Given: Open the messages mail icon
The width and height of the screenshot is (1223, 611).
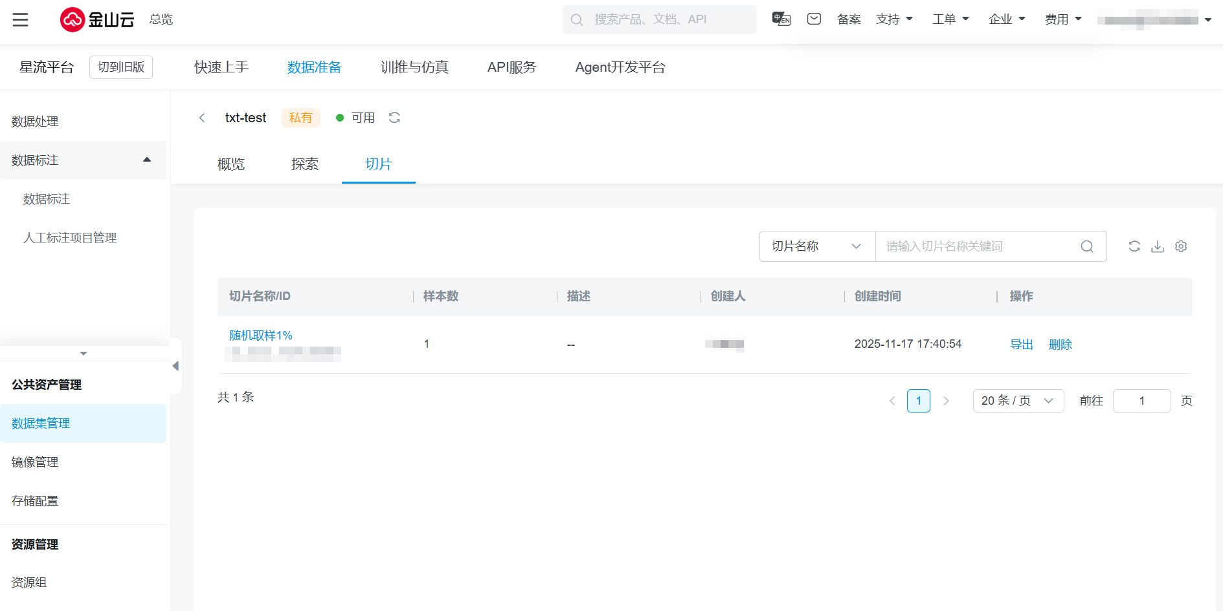Looking at the screenshot, I should coord(814,19).
